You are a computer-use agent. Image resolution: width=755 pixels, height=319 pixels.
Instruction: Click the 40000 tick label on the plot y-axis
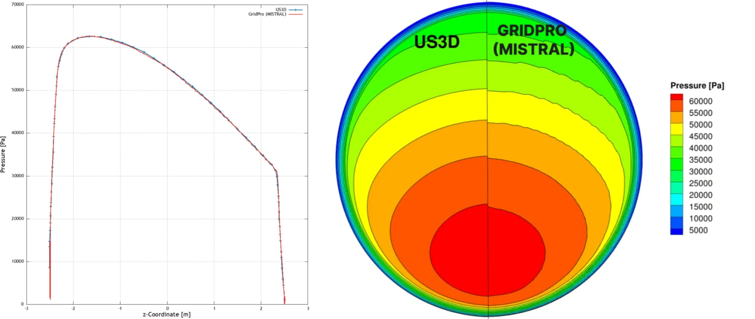click(18, 133)
